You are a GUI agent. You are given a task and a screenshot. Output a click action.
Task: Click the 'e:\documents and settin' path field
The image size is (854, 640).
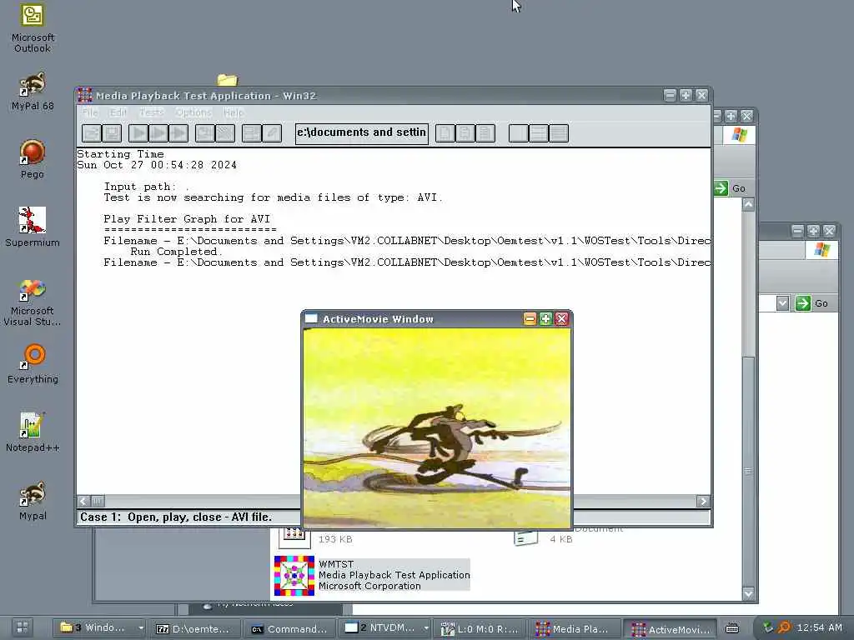tap(362, 133)
